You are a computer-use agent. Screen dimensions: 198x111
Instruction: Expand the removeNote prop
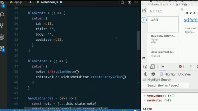pyautogui.click(x=144, y=96)
